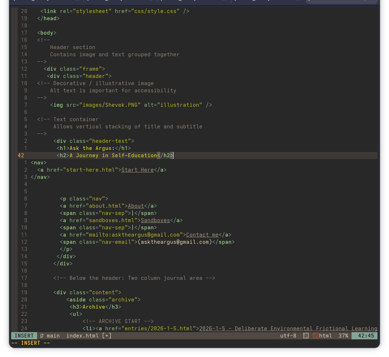The height and width of the screenshot is (357, 389).
Task: Click the HTML filetype icon in status bar
Action: pos(316,336)
